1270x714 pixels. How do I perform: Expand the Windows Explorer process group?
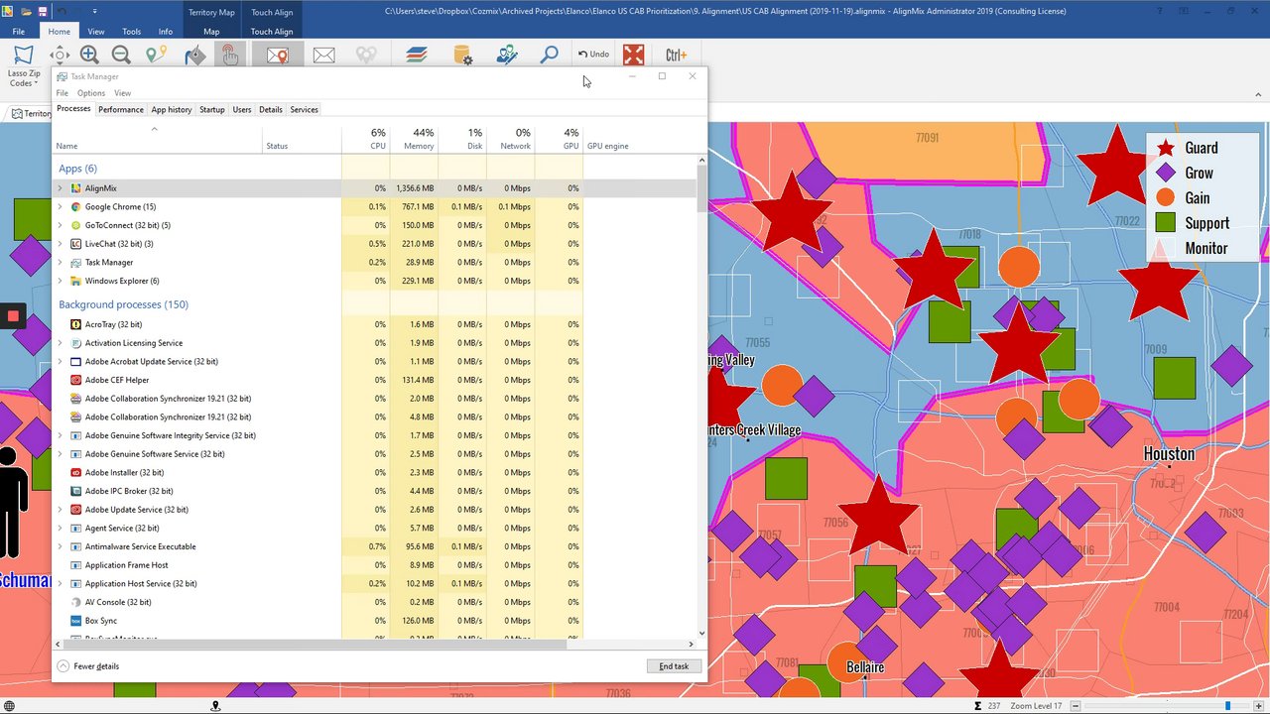[x=60, y=281]
